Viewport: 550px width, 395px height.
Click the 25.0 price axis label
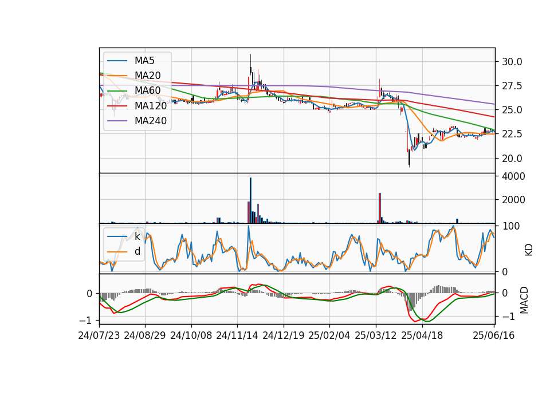(x=512, y=110)
